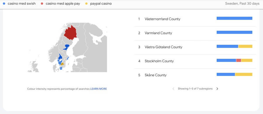
Task: Open Västra Götaland County entry
Action: tap(195, 47)
